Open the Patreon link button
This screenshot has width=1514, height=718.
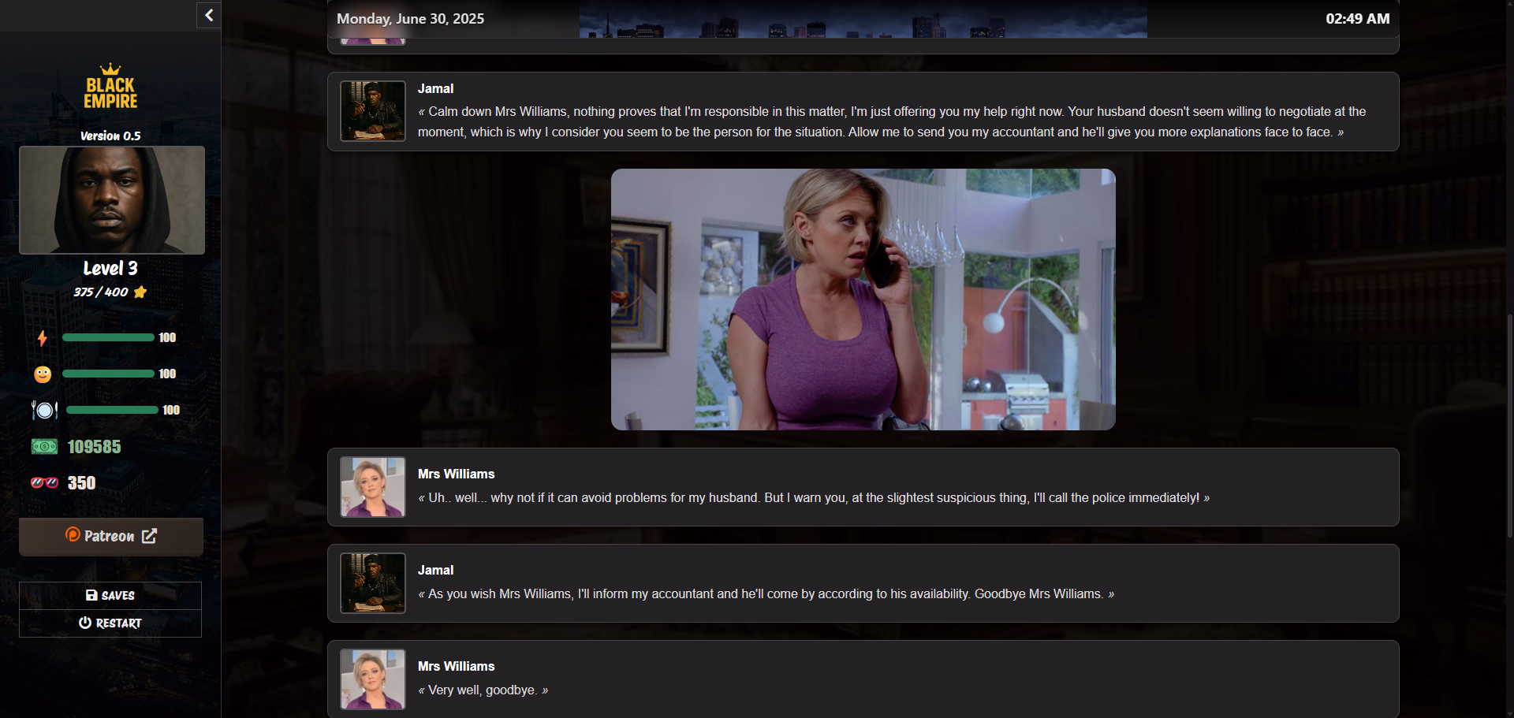(x=111, y=537)
